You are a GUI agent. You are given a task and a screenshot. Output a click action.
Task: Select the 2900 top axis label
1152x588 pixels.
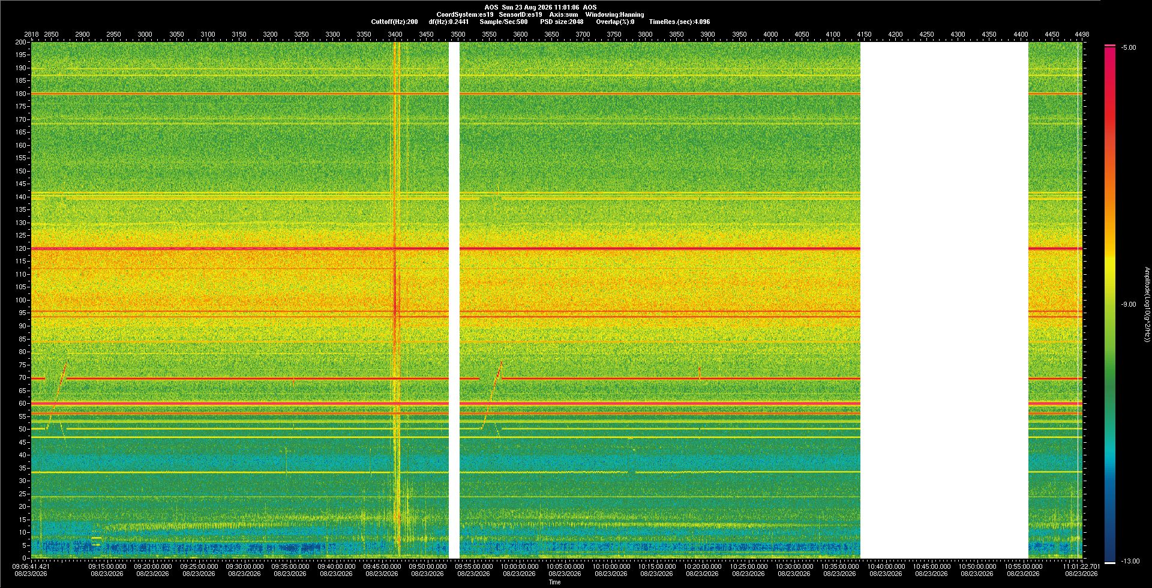coord(82,34)
